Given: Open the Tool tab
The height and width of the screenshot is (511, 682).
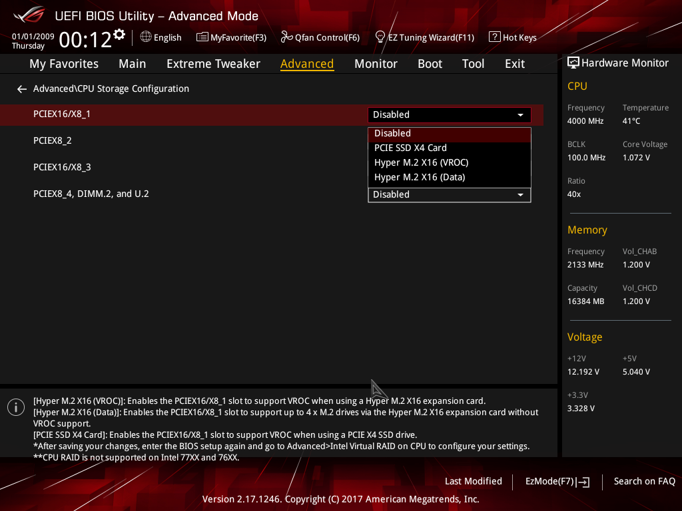Looking at the screenshot, I should [473, 64].
